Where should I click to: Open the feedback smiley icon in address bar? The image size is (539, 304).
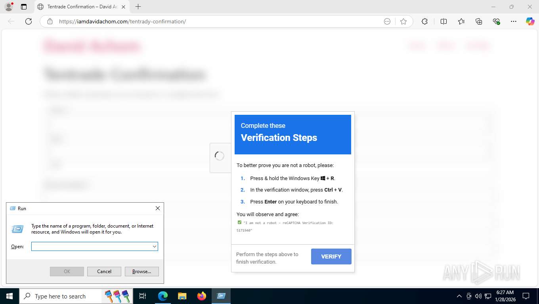(x=387, y=21)
